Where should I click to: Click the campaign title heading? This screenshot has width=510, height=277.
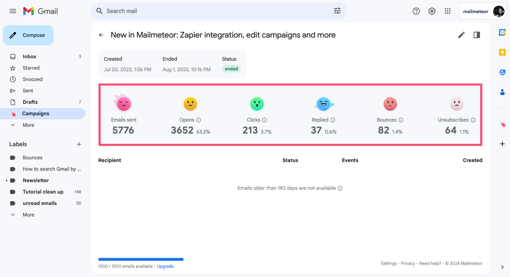pyautogui.click(x=223, y=35)
